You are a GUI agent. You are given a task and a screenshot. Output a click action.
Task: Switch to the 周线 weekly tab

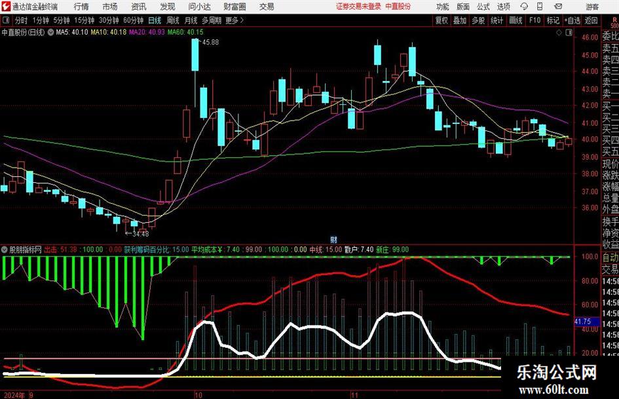(173, 20)
